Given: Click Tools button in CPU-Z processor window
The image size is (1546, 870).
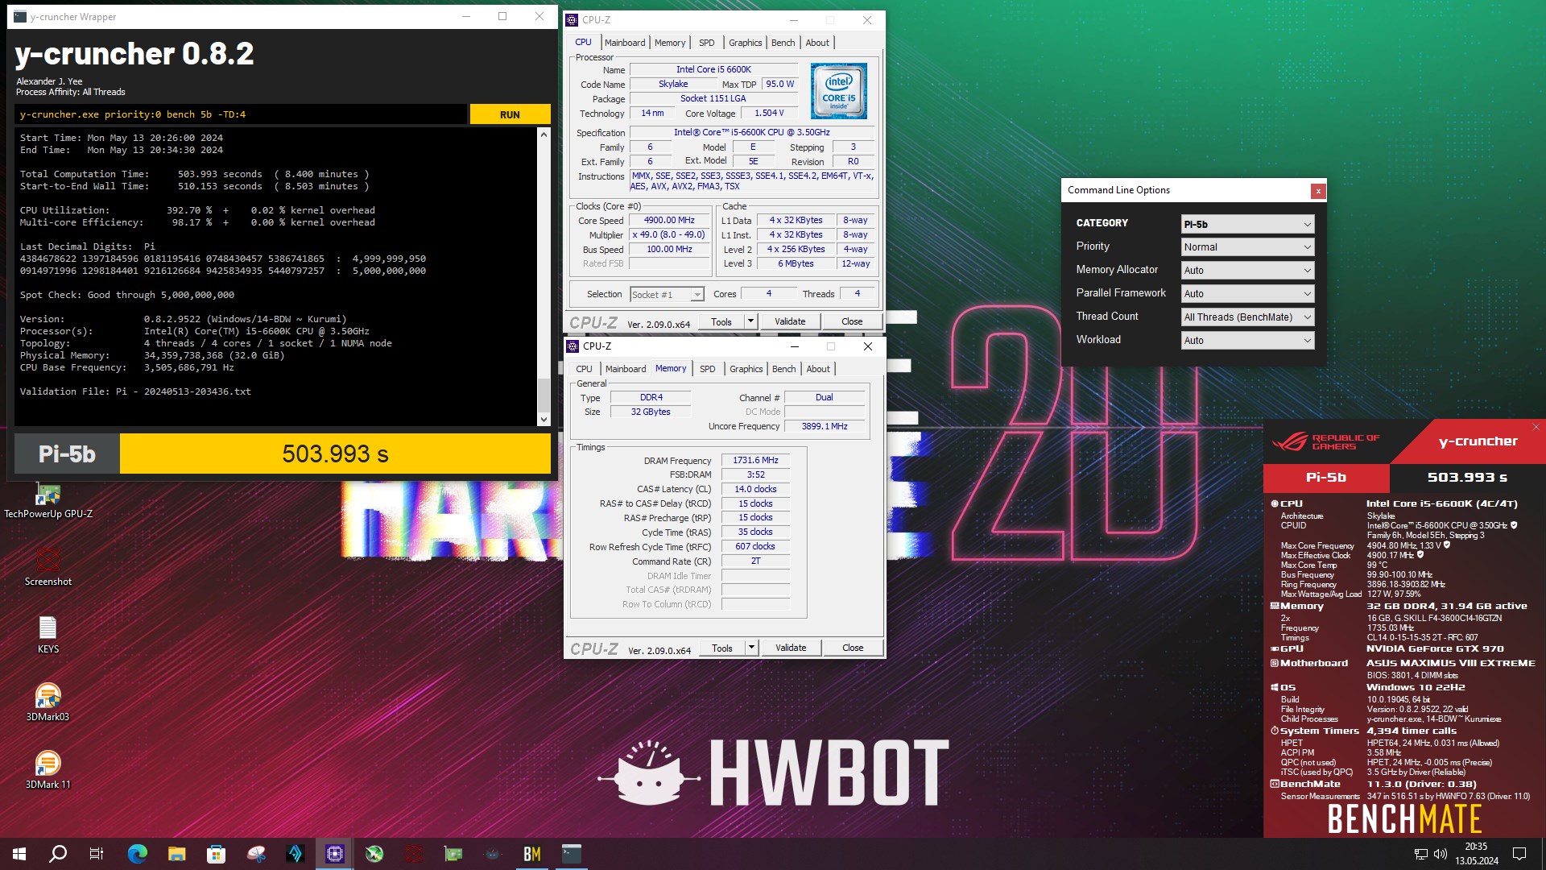Looking at the screenshot, I should (721, 321).
